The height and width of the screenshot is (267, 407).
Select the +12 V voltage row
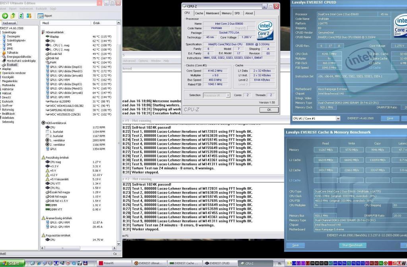[x=74, y=175]
